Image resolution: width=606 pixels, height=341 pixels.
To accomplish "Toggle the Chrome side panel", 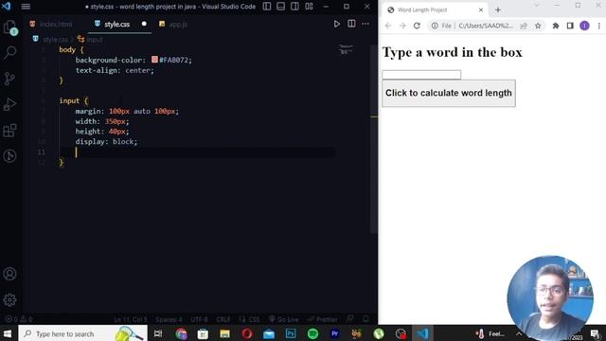I will pyautogui.click(x=570, y=26).
